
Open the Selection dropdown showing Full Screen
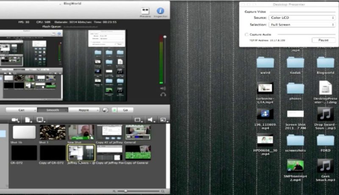302,25
